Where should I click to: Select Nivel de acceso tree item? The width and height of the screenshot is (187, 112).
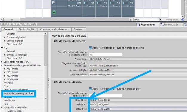coord(15,111)
